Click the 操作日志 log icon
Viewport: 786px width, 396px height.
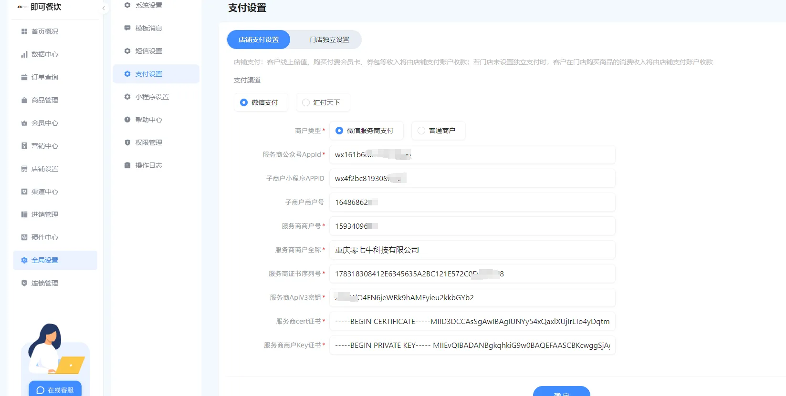point(127,165)
